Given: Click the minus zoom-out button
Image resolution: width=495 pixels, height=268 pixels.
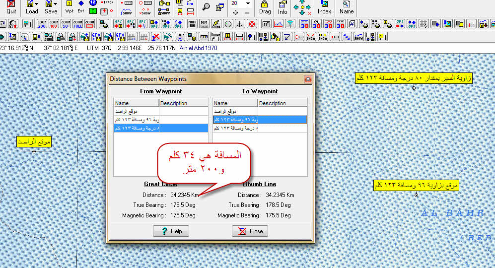Looking at the screenshot, I should [x=247, y=12].
